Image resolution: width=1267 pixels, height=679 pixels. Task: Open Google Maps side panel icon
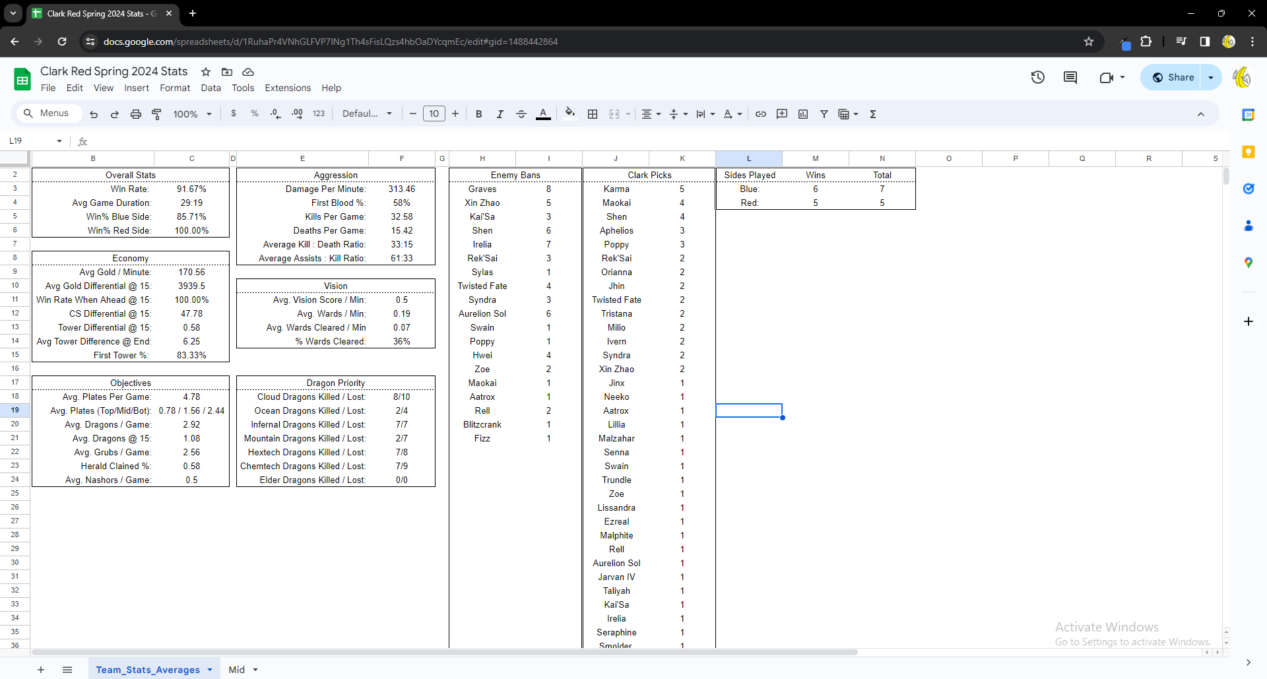[1249, 263]
